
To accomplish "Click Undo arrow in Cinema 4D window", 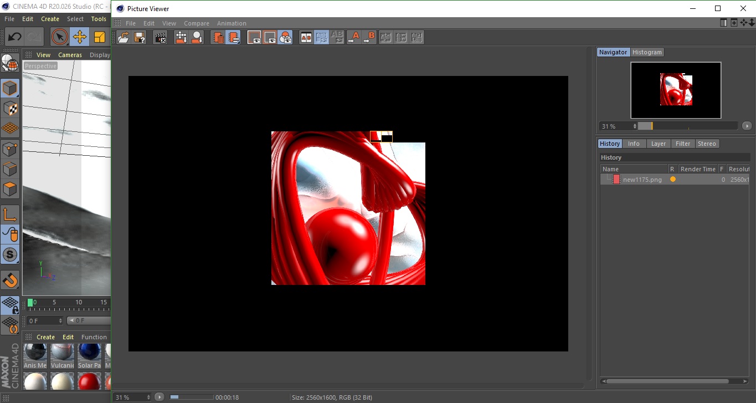I will point(14,37).
